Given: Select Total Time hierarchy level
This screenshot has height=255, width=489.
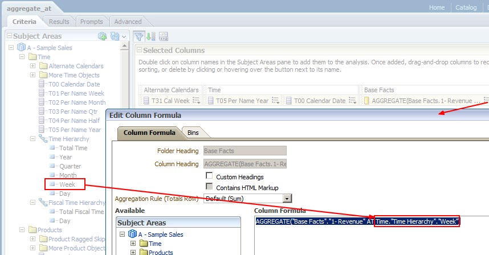Looking at the screenshot, I should (x=74, y=148).
